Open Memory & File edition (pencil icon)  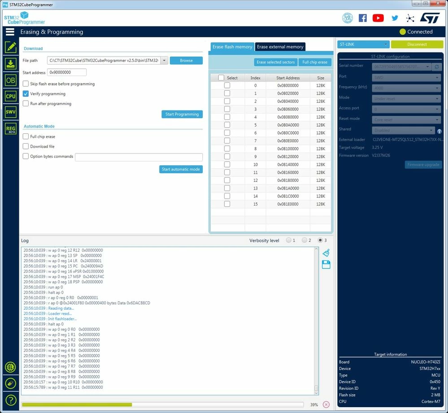[11, 47]
